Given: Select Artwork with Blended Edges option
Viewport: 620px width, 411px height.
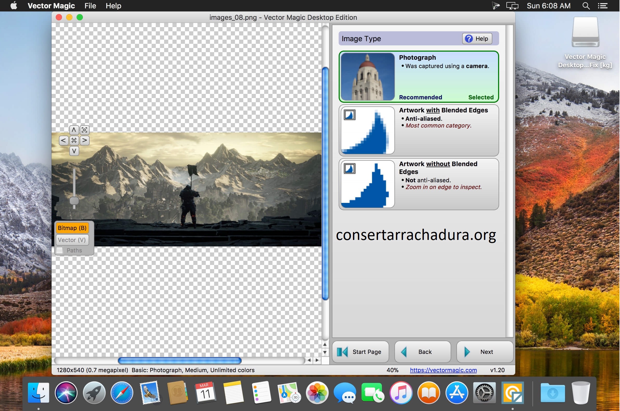Looking at the screenshot, I should point(419,130).
